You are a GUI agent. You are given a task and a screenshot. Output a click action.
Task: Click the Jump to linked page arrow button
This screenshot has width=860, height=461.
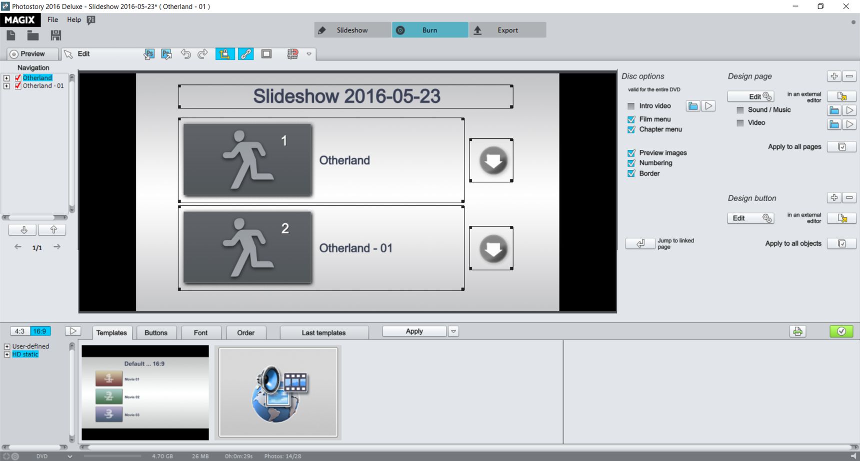[640, 243]
